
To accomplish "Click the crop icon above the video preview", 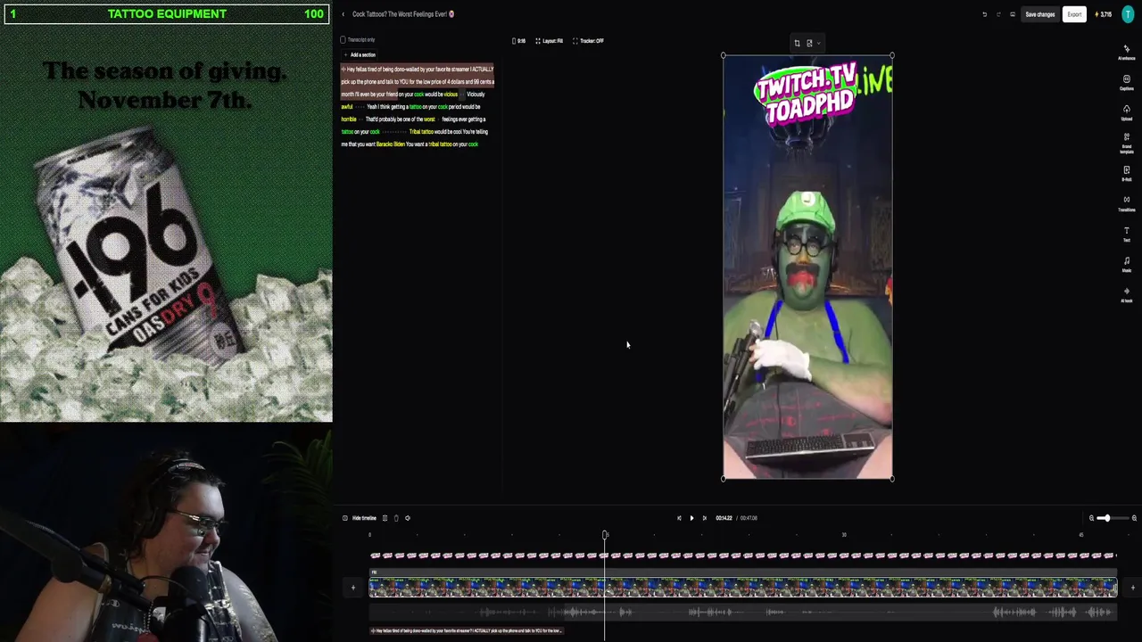I will (797, 43).
